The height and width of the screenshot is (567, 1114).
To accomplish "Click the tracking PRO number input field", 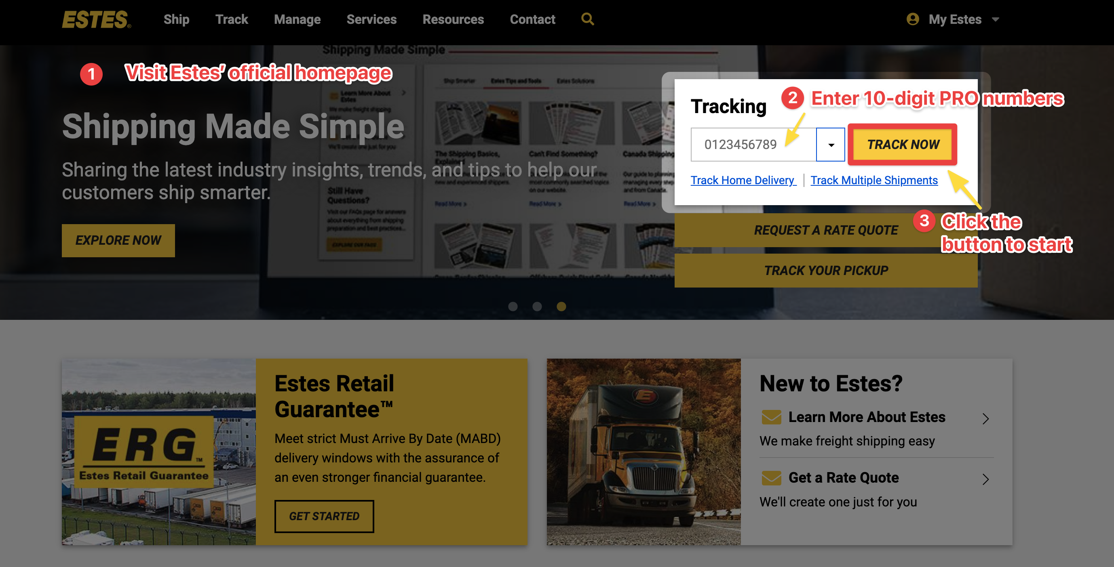I will (753, 144).
